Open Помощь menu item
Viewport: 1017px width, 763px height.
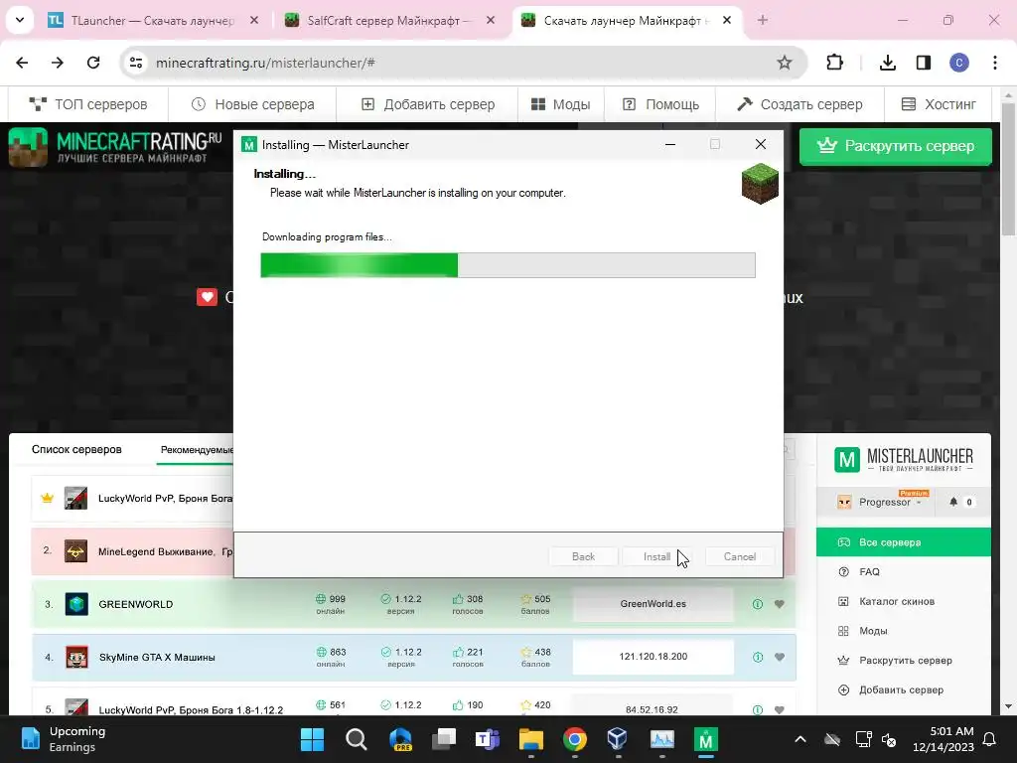(660, 104)
